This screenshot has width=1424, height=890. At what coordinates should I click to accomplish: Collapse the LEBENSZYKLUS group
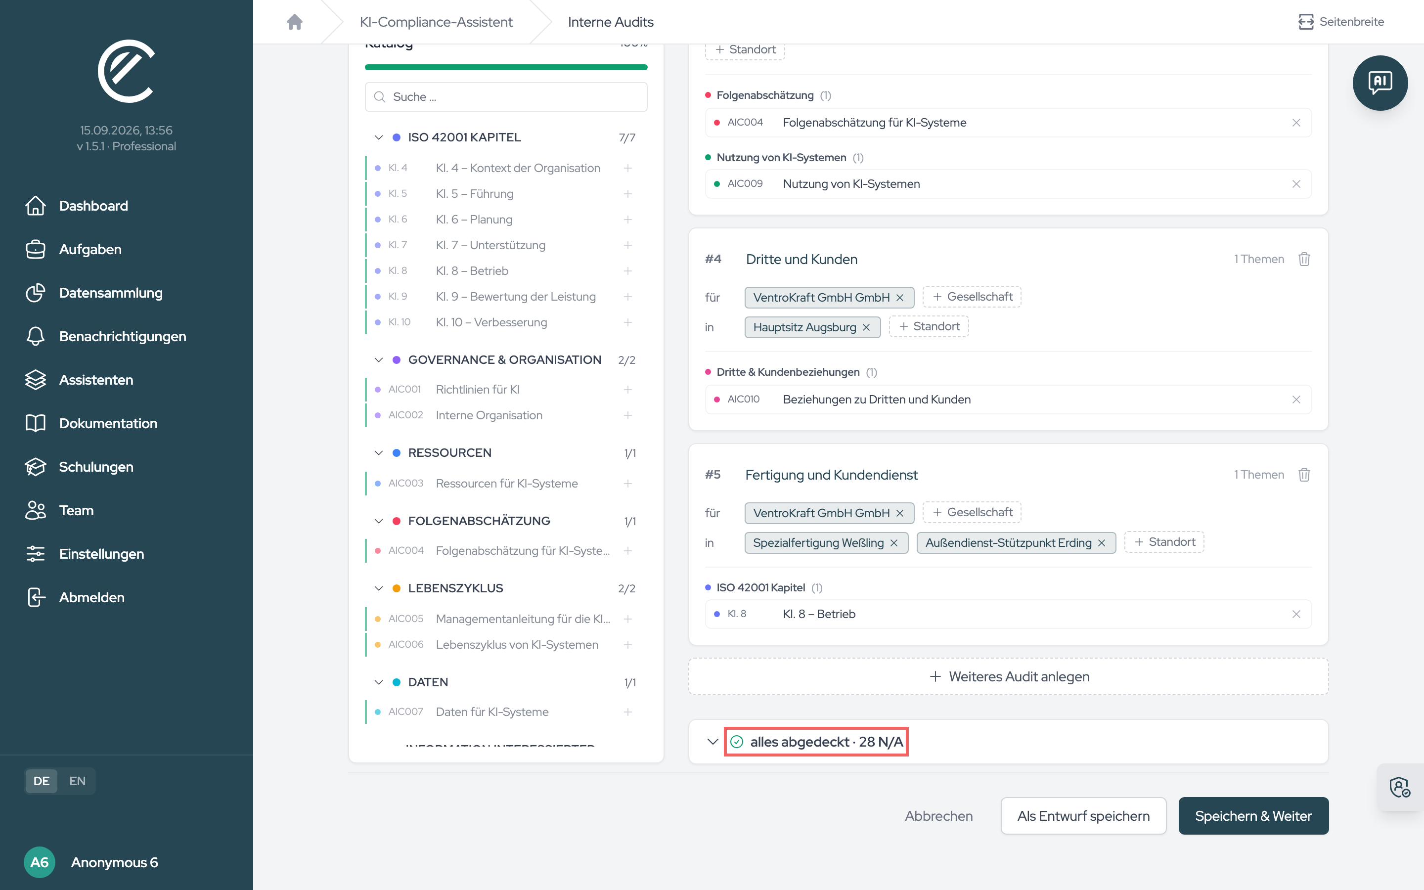(378, 588)
